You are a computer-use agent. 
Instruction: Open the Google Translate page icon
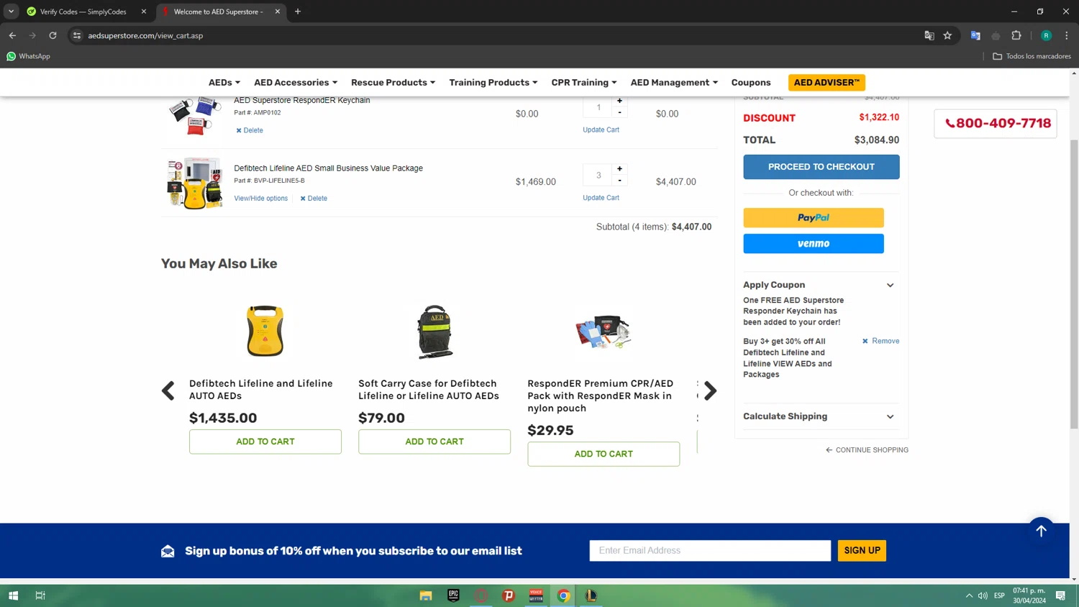[x=929, y=35]
